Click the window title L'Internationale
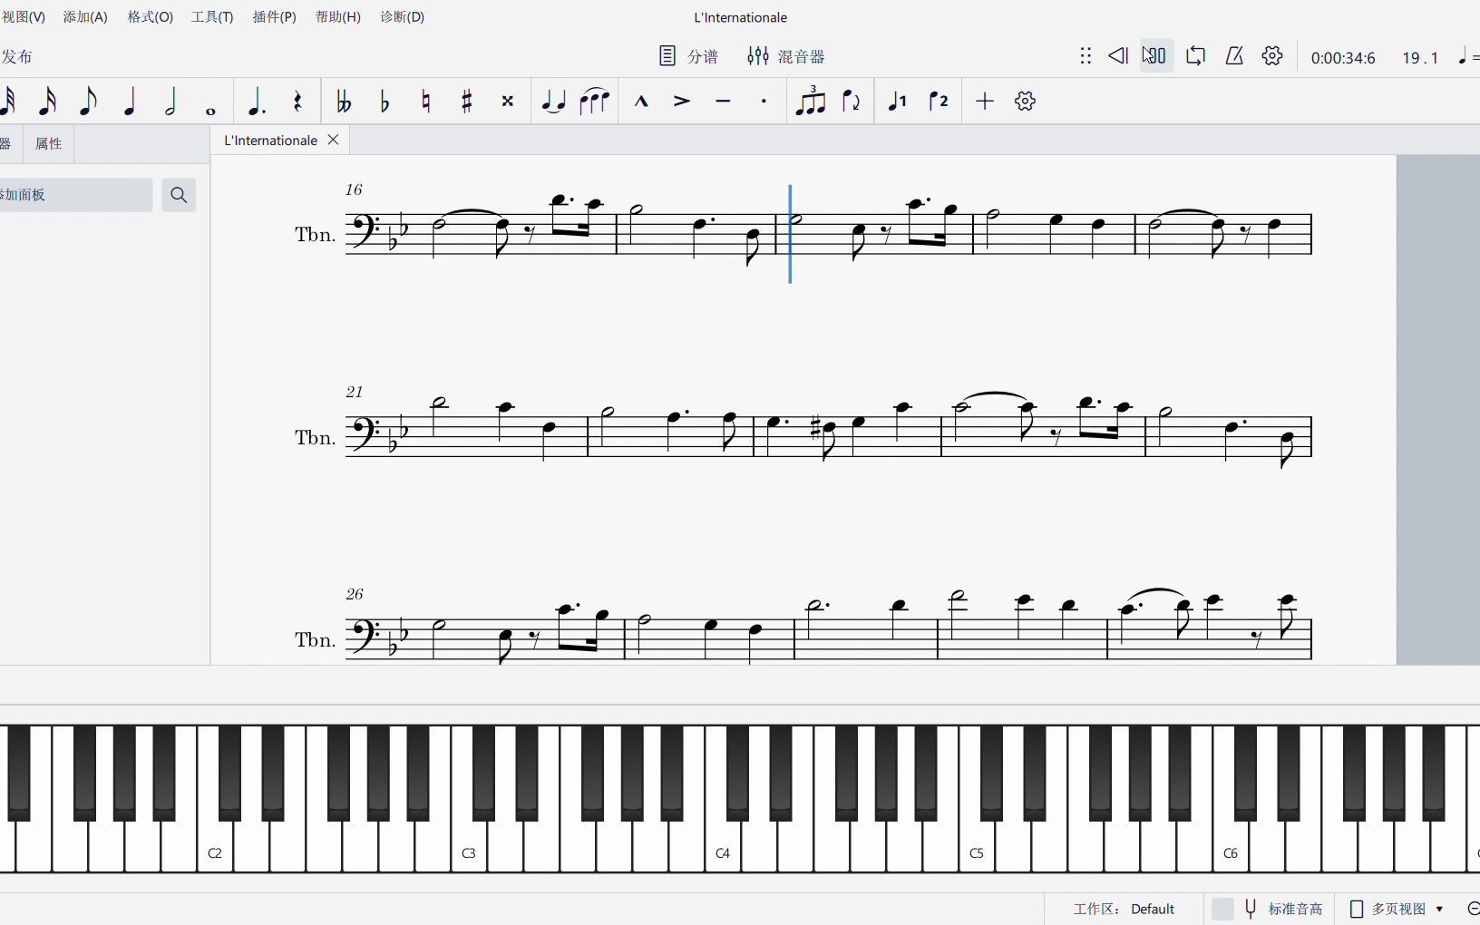Image resolution: width=1480 pixels, height=925 pixels. [740, 17]
